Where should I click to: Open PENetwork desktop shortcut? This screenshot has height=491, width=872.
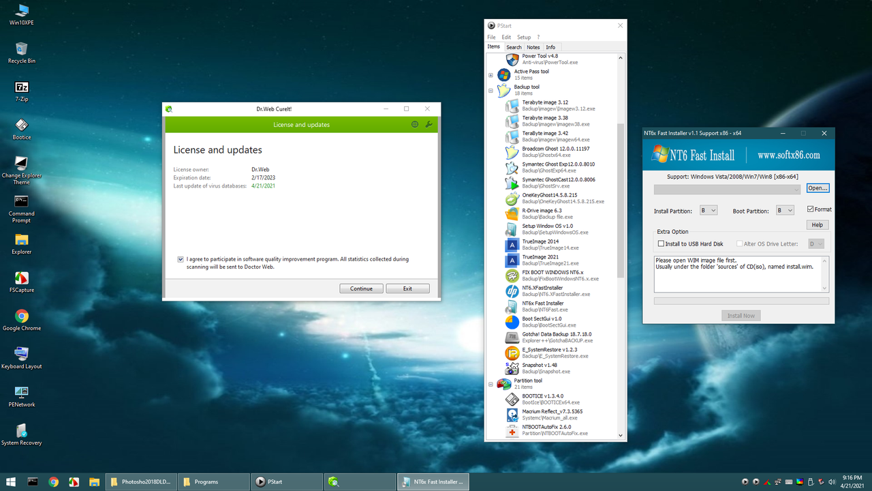pos(22,396)
